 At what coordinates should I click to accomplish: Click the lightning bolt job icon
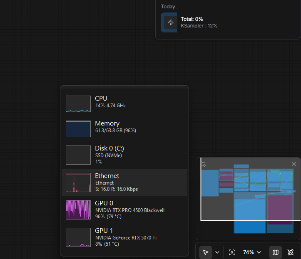(x=171, y=22)
